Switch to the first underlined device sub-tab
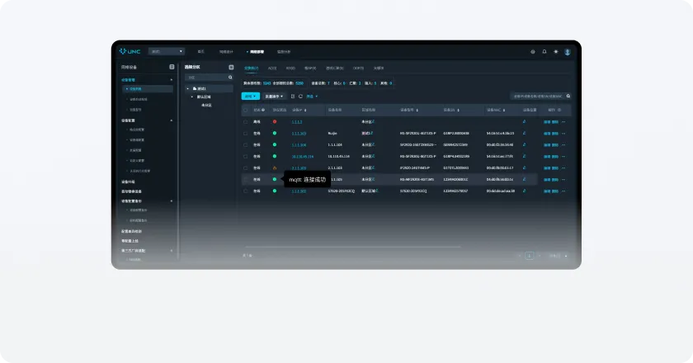The height and width of the screenshot is (363, 693). (251, 68)
